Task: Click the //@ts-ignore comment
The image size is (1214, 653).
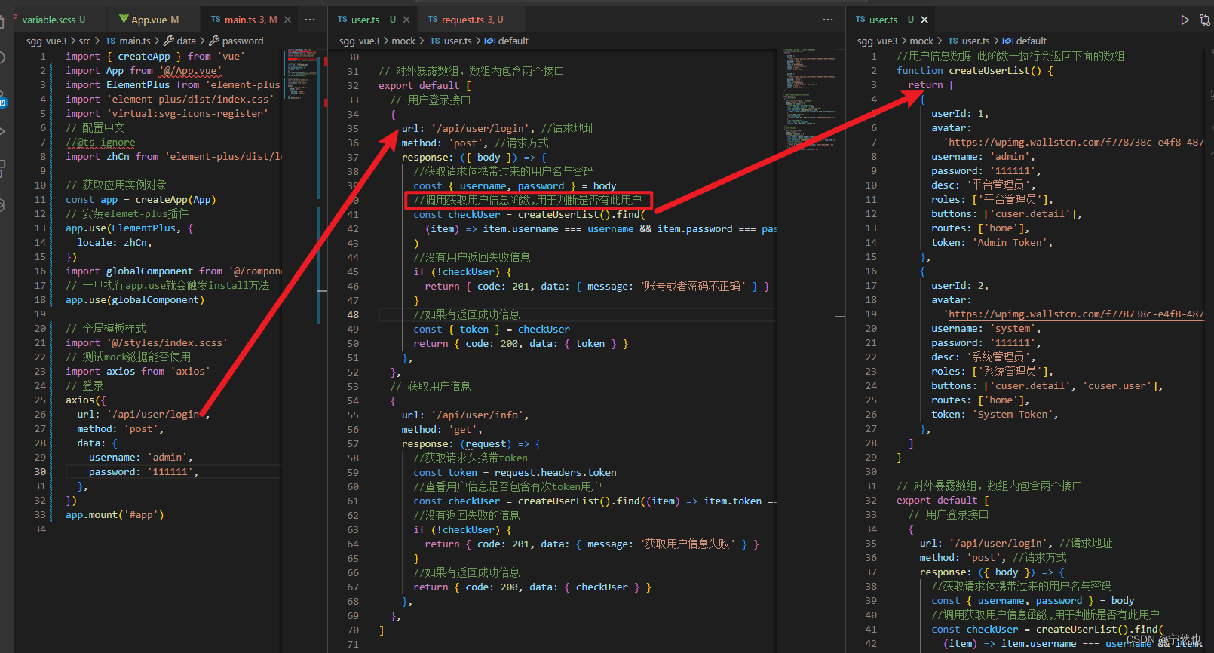Action: pos(100,142)
